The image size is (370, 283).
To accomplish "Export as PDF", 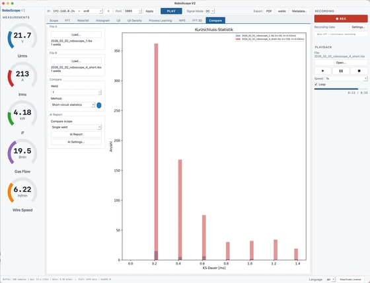I will click(269, 11).
